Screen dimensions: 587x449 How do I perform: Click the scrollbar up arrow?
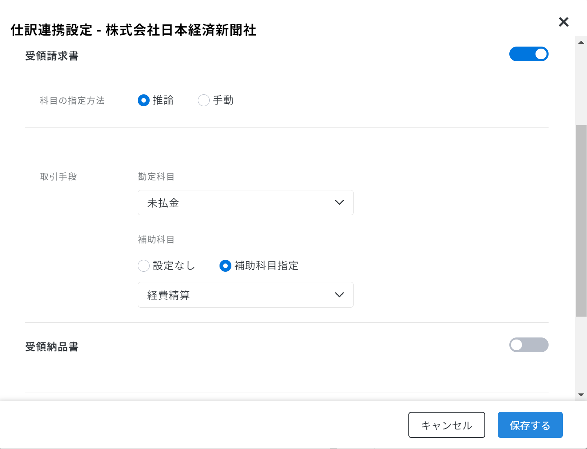(581, 42)
